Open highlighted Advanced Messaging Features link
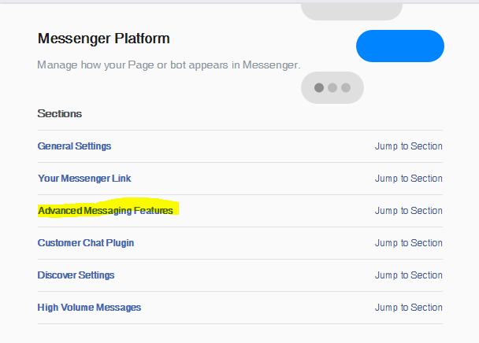The image size is (479, 343). pyautogui.click(x=106, y=211)
